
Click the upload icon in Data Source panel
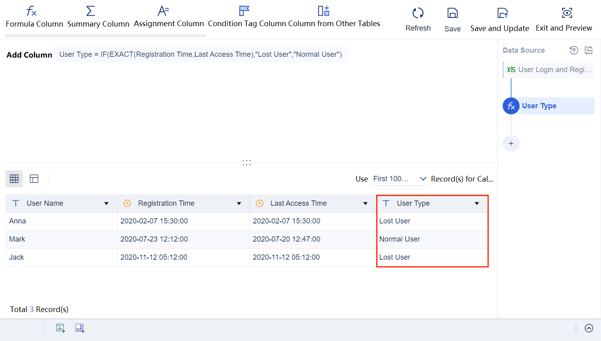(574, 50)
